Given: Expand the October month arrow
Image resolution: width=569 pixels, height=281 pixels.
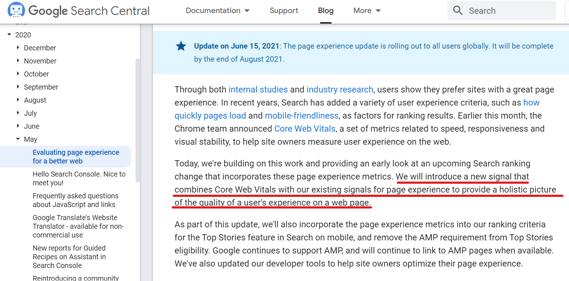Looking at the screenshot, I should coord(18,74).
